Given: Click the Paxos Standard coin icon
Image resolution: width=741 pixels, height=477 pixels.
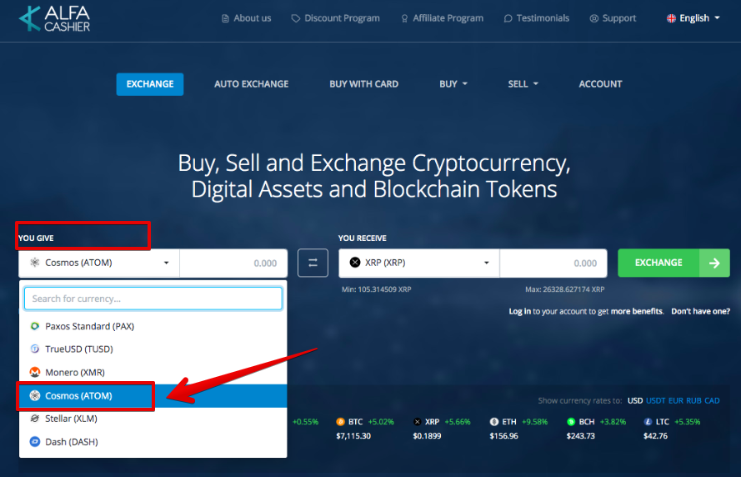Looking at the screenshot, I should (34, 326).
